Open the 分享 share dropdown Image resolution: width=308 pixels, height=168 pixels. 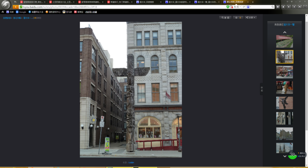250,18
